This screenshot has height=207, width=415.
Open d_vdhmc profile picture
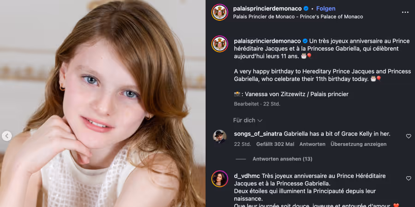219,178
